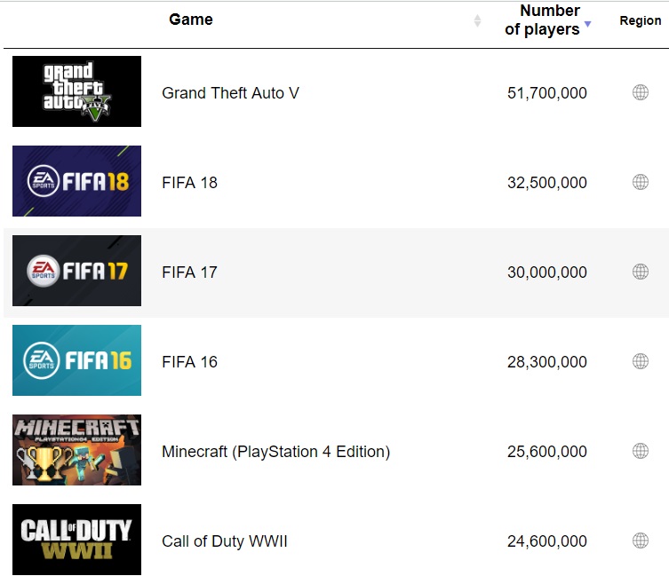Open the FIFA 18 cover thumbnail
The image size is (669, 584).
[x=76, y=181]
